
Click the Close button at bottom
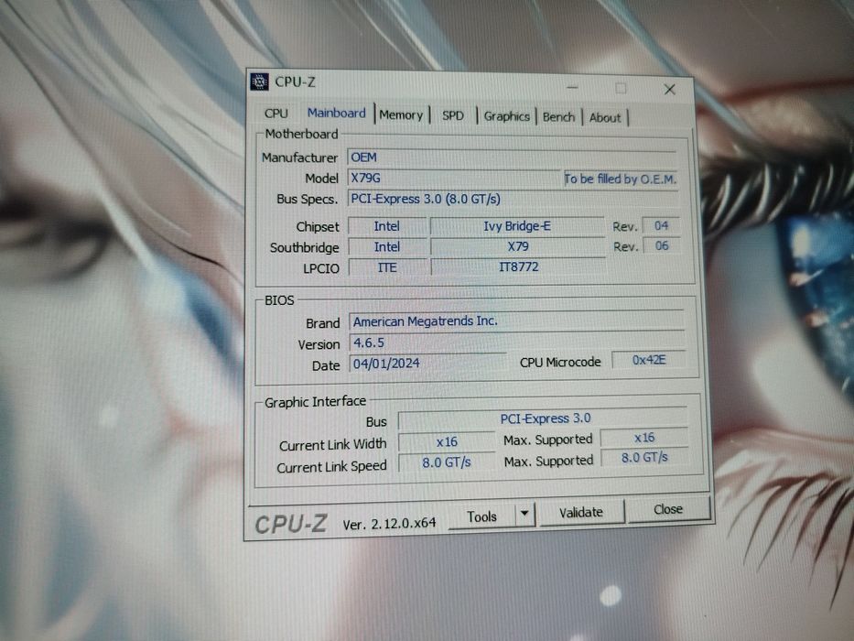(668, 509)
